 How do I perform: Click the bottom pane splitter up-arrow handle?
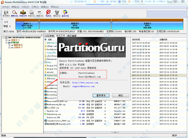click(x=115, y=132)
